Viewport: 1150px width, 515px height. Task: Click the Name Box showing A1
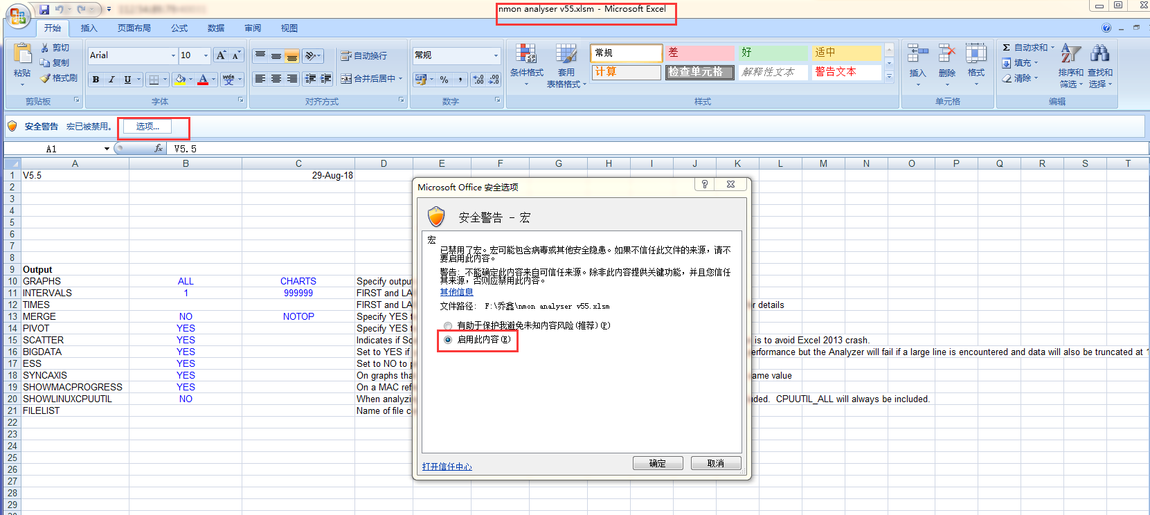coord(53,149)
